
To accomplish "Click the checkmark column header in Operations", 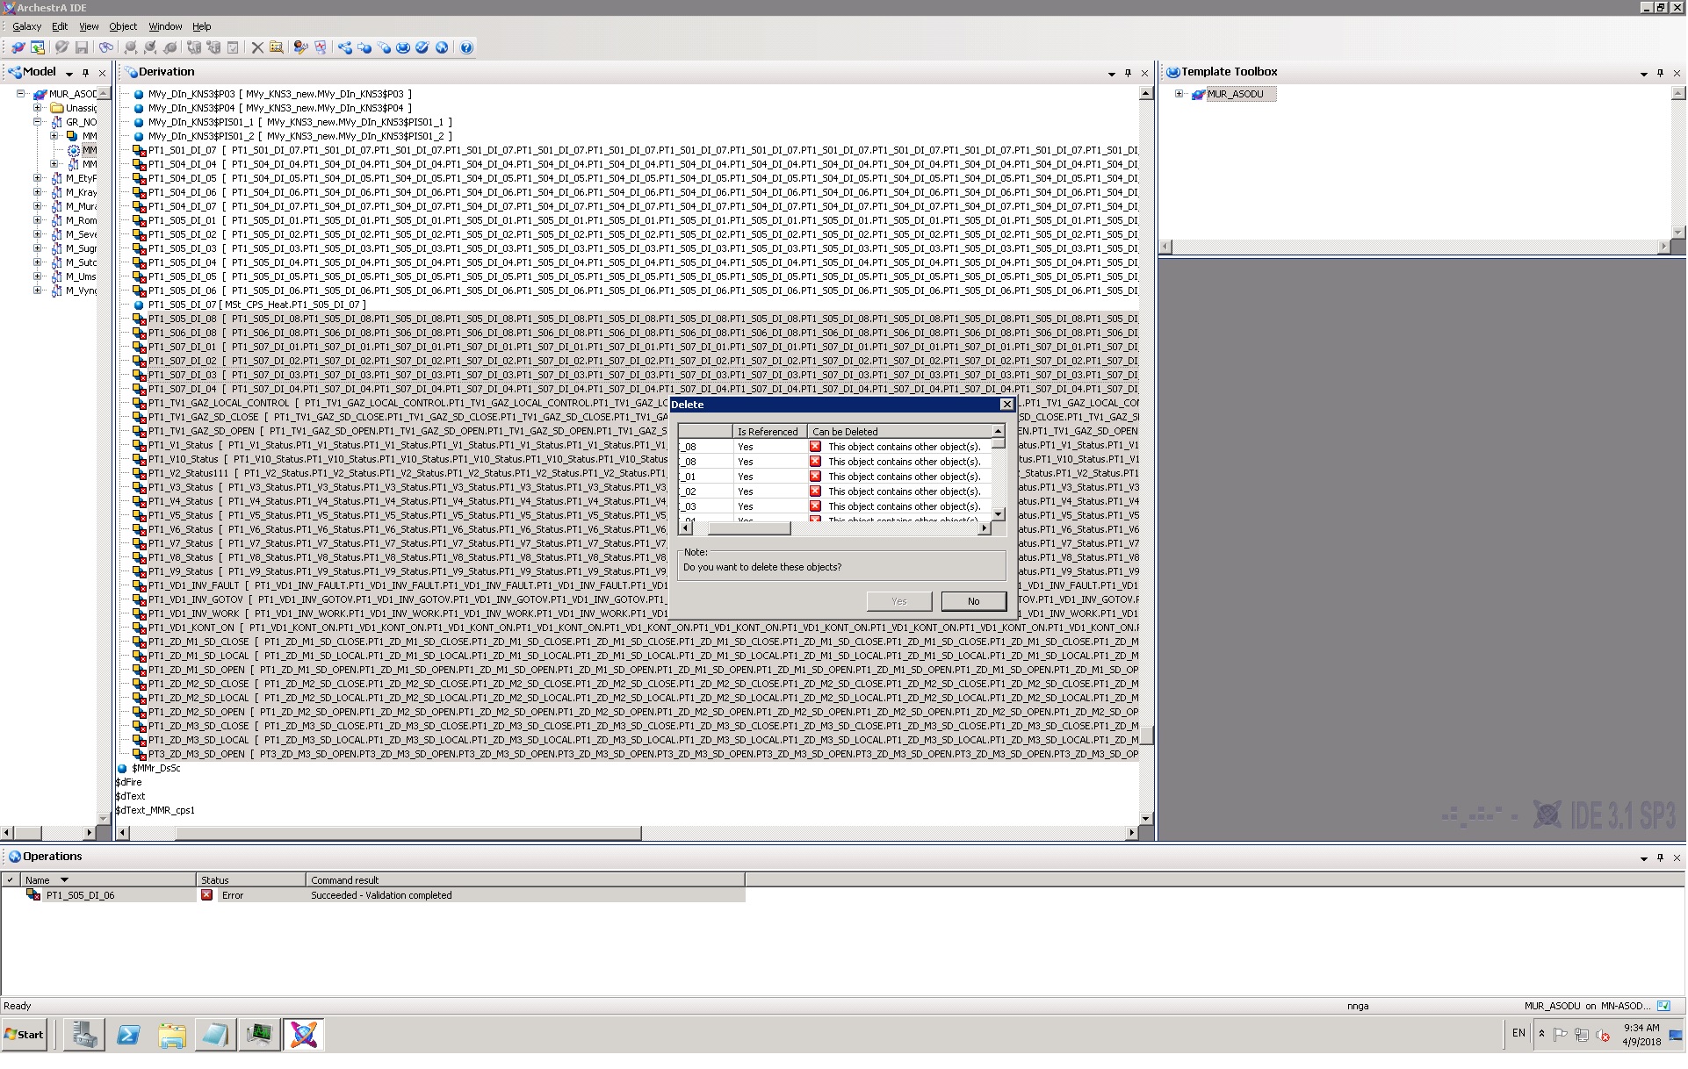I will point(10,880).
